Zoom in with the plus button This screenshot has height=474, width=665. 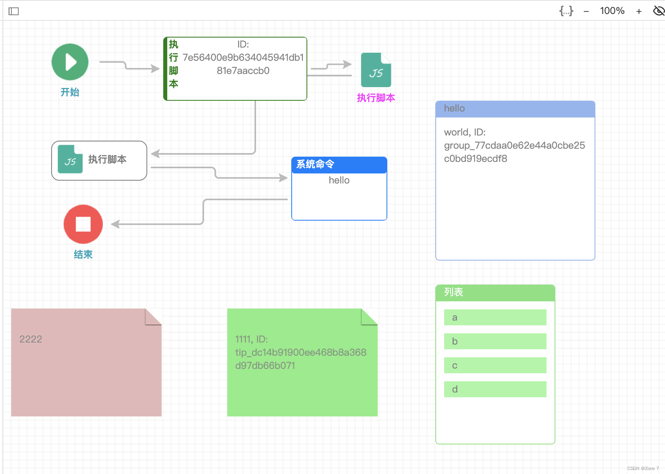click(x=639, y=11)
